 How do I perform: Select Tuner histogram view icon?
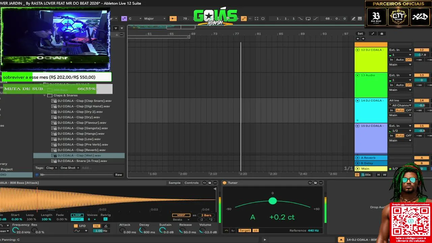(x=233, y=231)
